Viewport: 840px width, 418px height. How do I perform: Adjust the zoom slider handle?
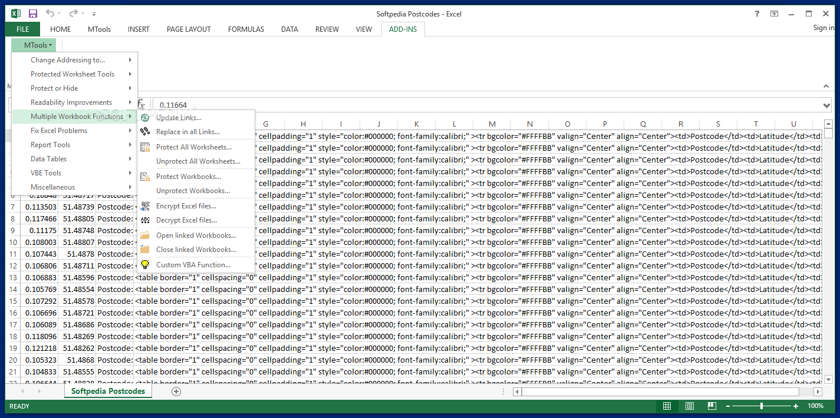click(762, 406)
